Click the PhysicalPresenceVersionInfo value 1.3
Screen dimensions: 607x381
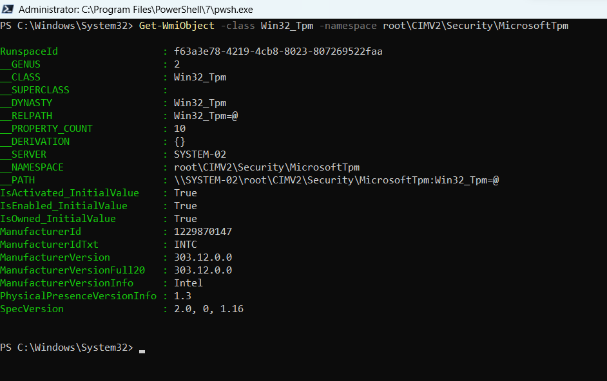(182, 296)
